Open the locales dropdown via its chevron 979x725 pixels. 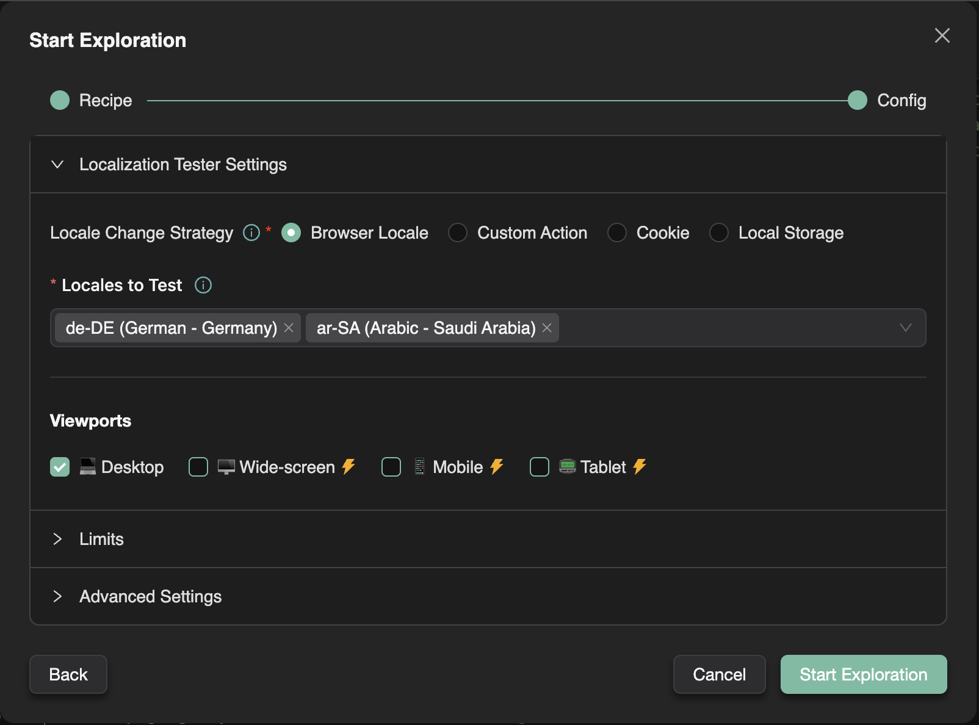(x=905, y=328)
